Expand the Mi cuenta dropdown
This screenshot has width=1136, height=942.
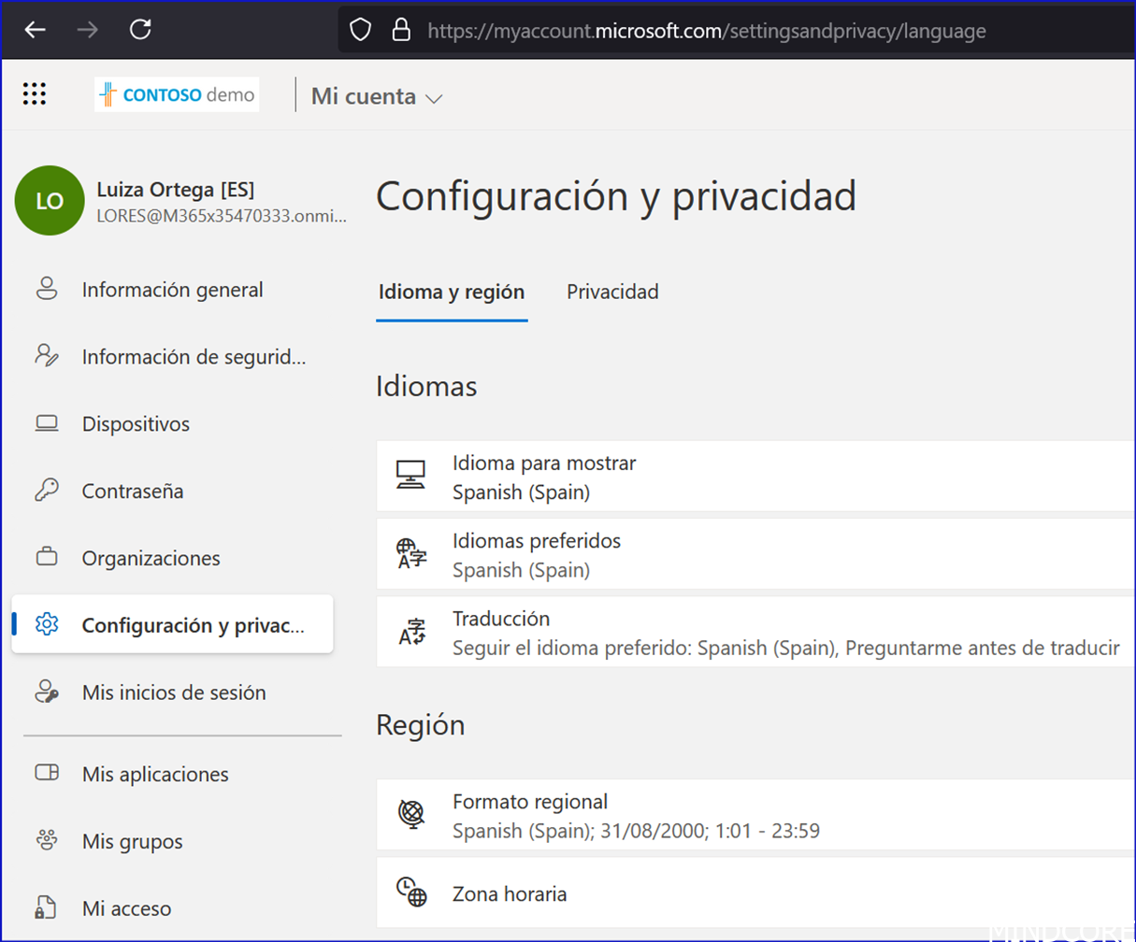[x=377, y=95]
